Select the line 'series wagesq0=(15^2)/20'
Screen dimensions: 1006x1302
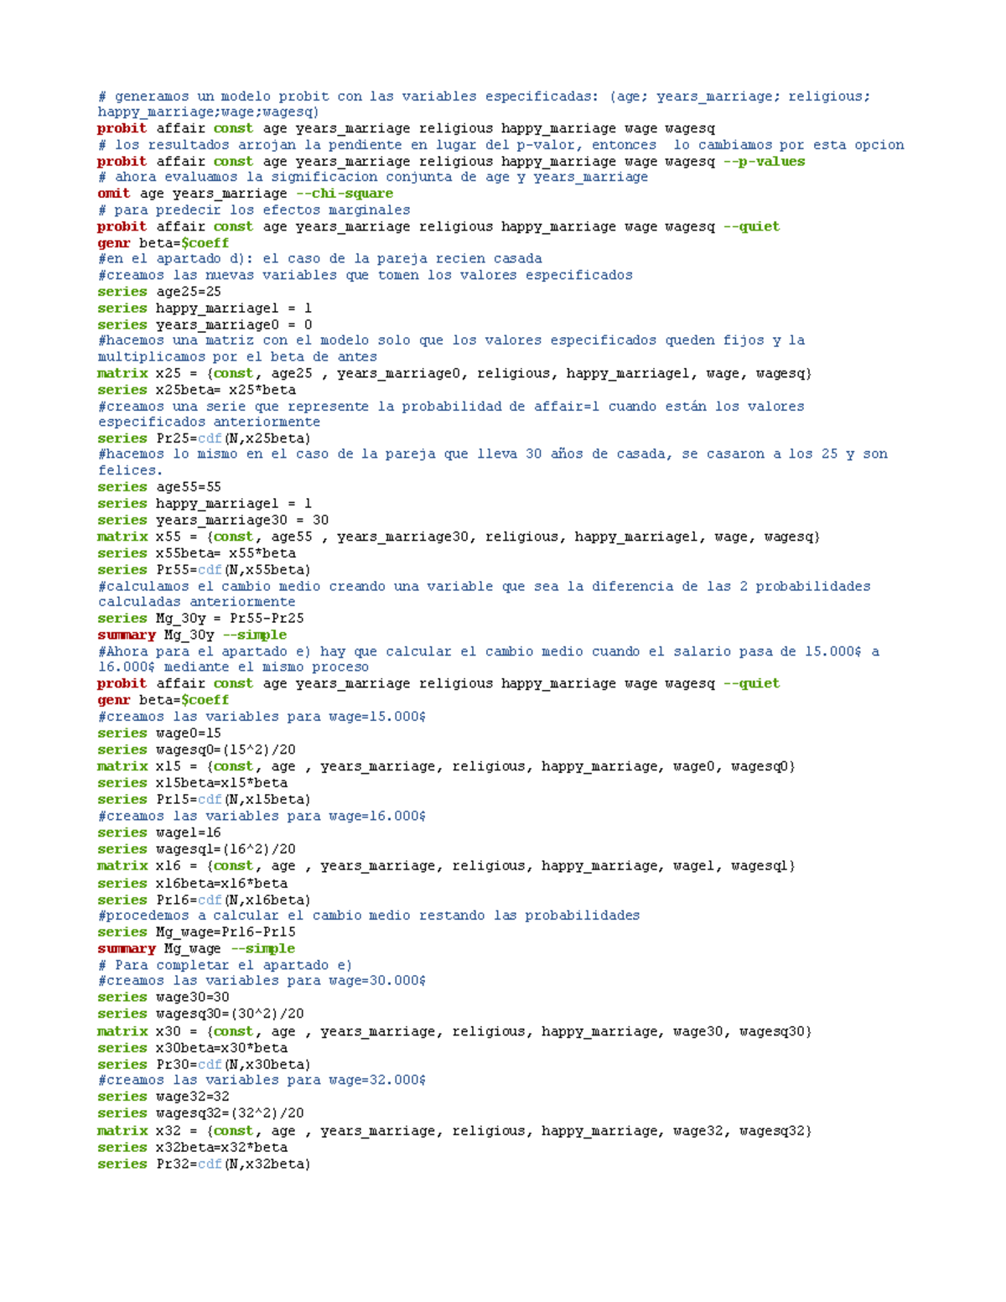[196, 750]
